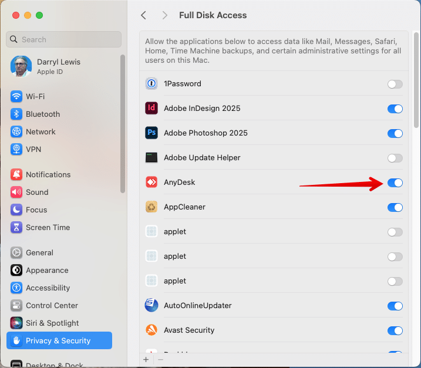The image size is (421, 368).
Task: Click the AutoOnlineUpdater icon
Action: (x=151, y=306)
